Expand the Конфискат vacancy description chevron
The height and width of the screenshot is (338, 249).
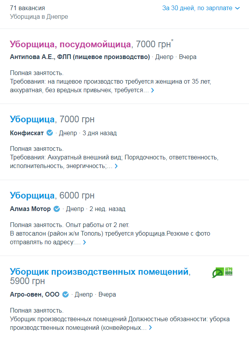click(116, 166)
